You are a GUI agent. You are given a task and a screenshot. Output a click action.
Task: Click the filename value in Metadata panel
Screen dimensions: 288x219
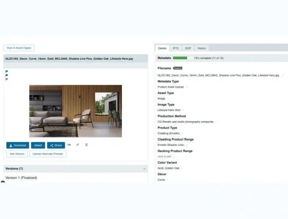218,75
